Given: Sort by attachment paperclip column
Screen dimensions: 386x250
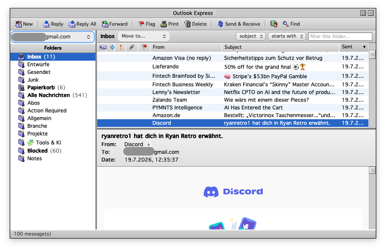Looking at the screenshot, I should point(132,47).
